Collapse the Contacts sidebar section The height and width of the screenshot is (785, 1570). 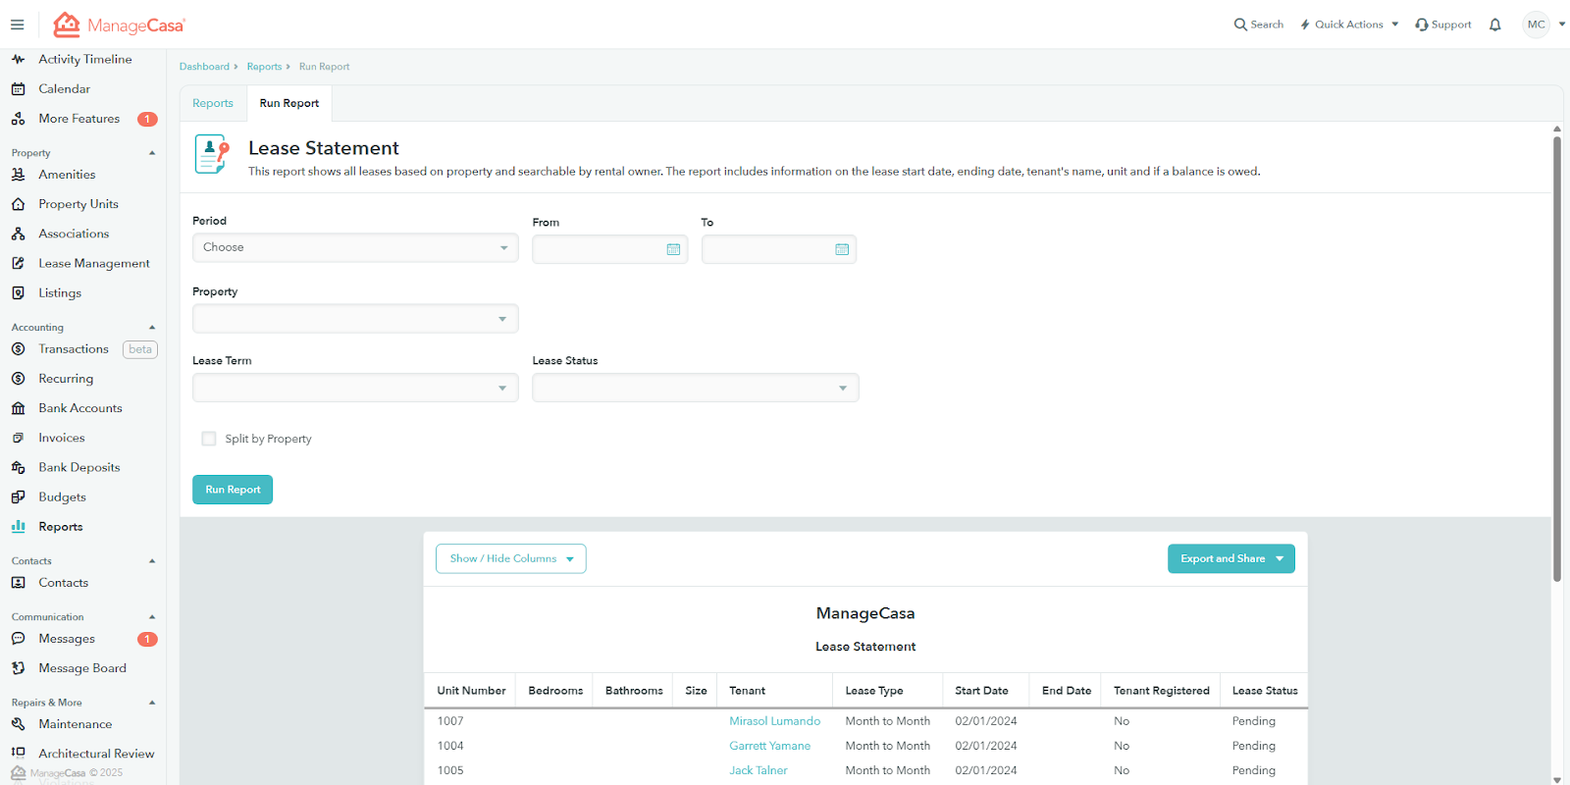pyautogui.click(x=152, y=561)
